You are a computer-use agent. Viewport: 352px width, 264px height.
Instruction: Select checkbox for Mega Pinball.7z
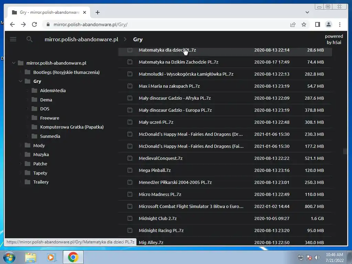tap(130, 170)
